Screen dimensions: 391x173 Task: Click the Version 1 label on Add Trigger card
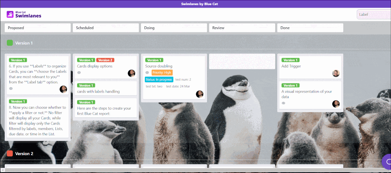pos(290,60)
